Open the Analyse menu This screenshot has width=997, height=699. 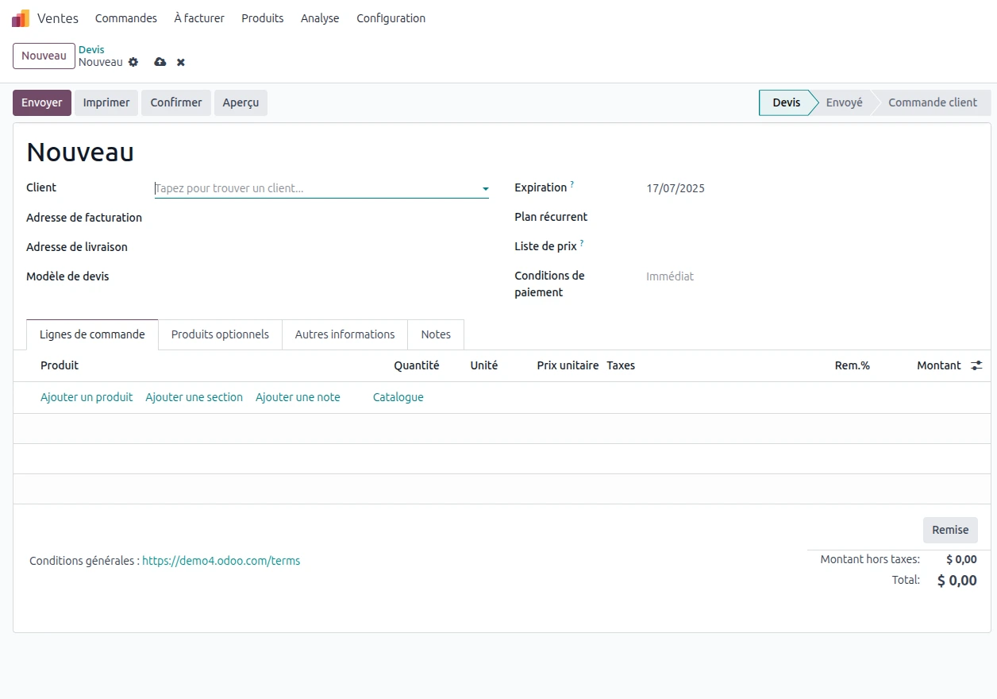point(320,18)
